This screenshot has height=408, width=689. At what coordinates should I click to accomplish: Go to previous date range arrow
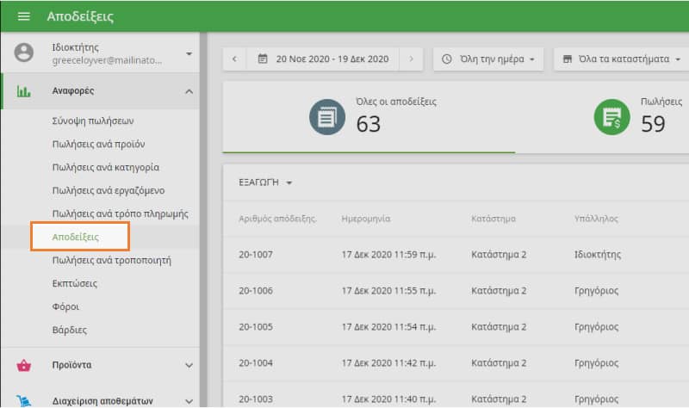point(234,59)
